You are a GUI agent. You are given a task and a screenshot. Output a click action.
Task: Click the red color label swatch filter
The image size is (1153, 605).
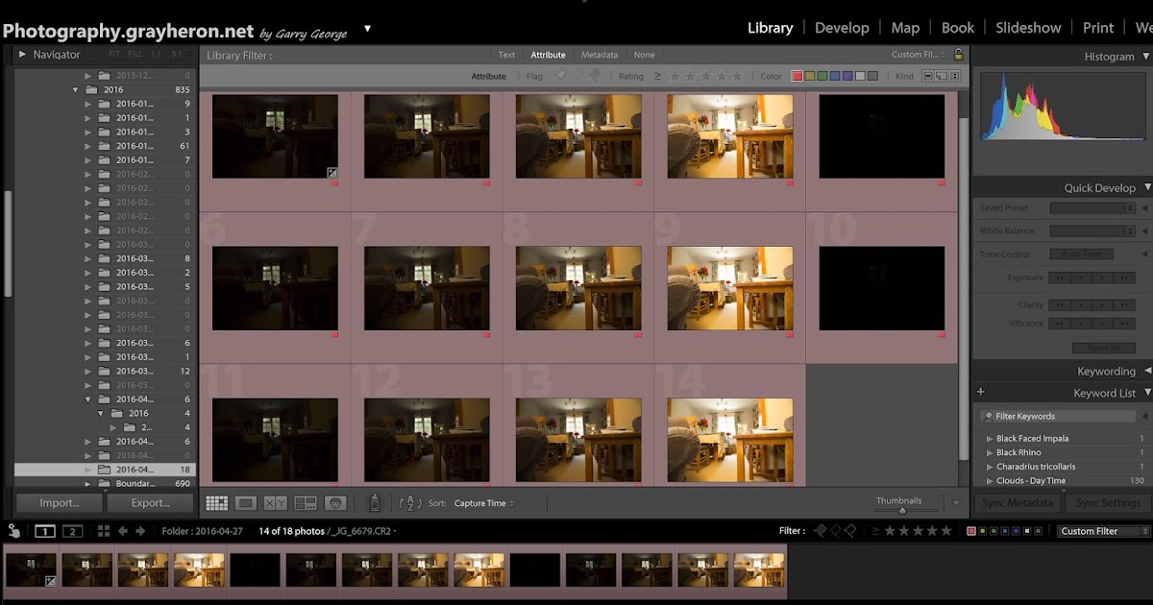[x=797, y=75]
